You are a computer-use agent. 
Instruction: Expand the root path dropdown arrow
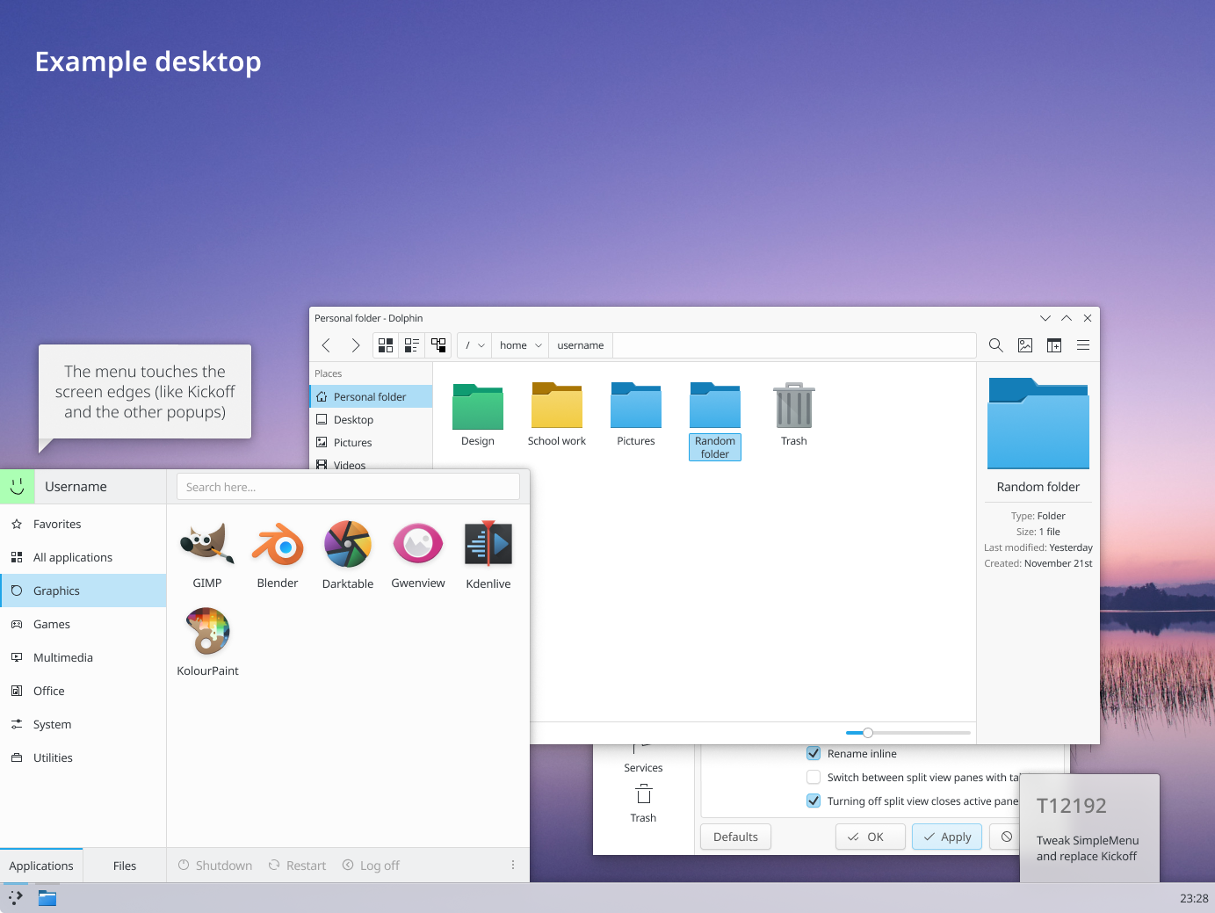[x=481, y=345]
